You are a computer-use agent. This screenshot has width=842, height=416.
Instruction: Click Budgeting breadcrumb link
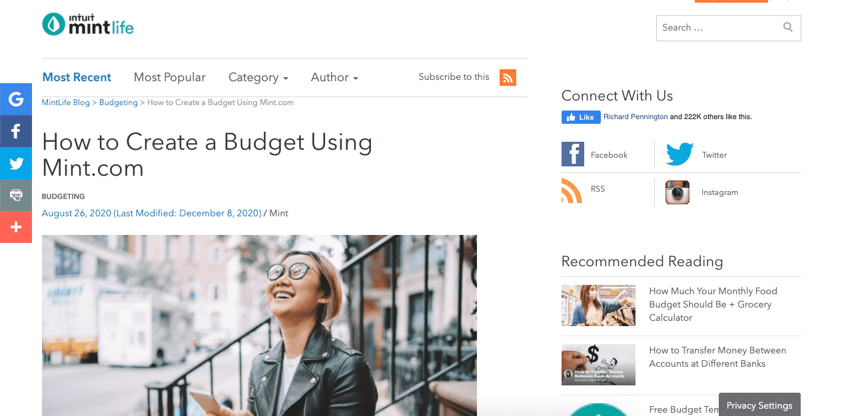pyautogui.click(x=119, y=103)
